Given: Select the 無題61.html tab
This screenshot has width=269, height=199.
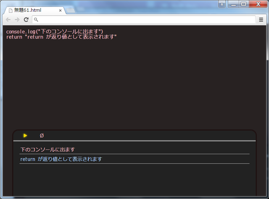Looking at the screenshot, I should (x=34, y=10).
